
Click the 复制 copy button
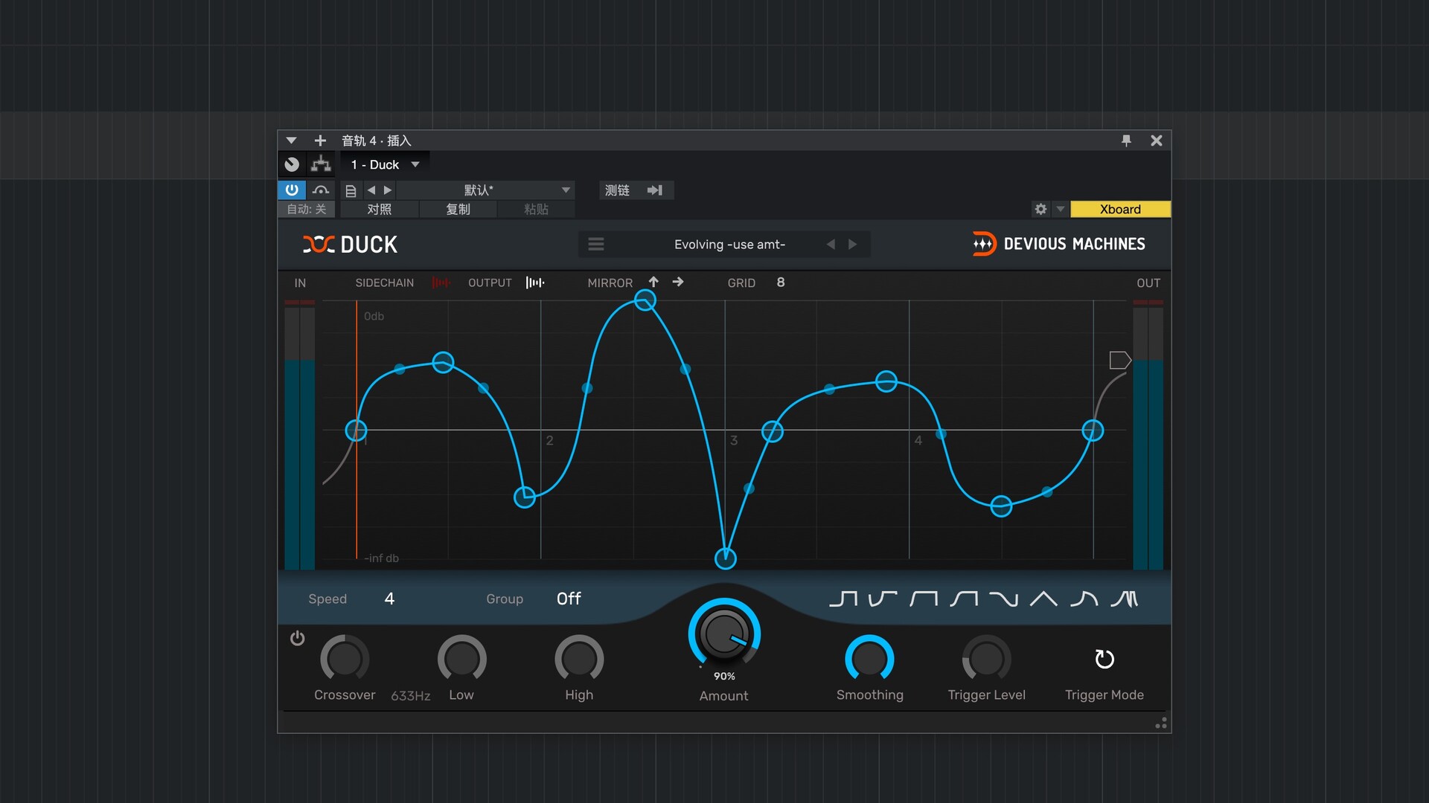458,210
